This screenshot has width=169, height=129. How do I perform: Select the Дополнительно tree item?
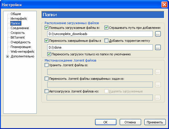click(22, 56)
